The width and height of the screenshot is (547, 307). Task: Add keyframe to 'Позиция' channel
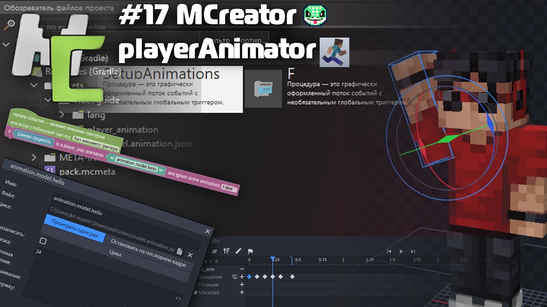click(241, 284)
